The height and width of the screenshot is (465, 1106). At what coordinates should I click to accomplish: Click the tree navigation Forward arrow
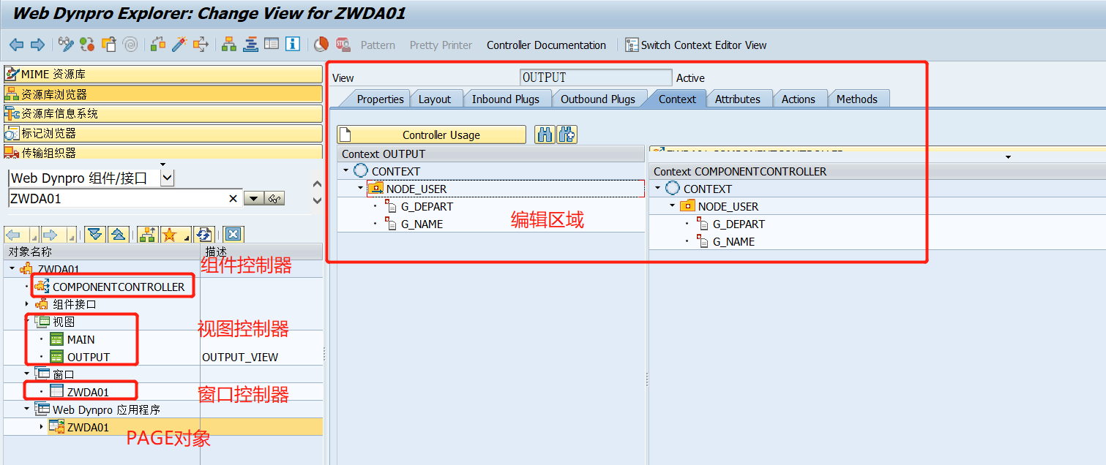tap(49, 234)
